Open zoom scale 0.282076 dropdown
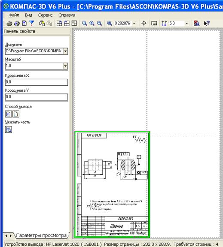223x247 pixels. [134, 23]
